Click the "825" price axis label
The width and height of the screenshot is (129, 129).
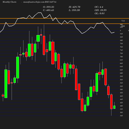pyautogui.click(x=121, y=37)
